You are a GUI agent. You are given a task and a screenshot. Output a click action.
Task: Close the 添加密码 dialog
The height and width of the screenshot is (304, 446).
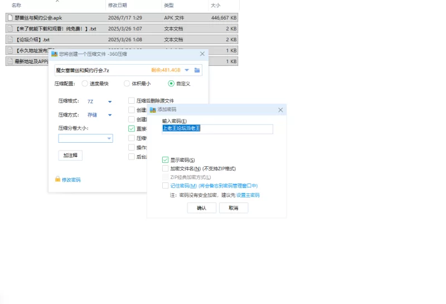[280, 110]
